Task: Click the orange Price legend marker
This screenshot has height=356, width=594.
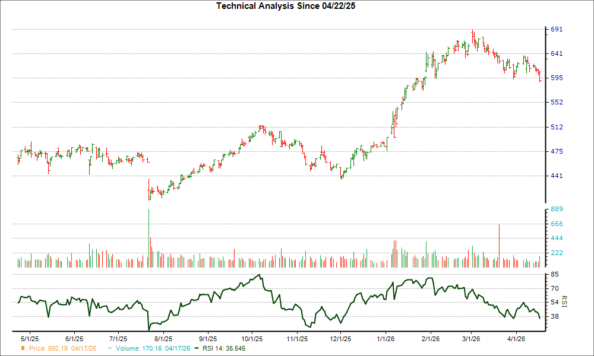Action: (x=21, y=349)
